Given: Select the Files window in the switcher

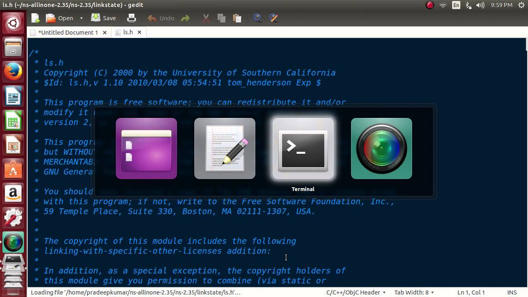Looking at the screenshot, I should [146, 148].
